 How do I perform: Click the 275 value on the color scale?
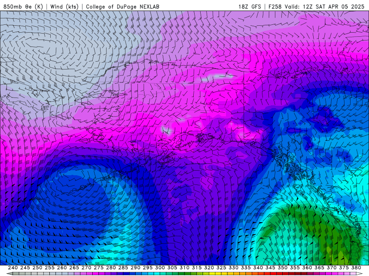(99, 268)
